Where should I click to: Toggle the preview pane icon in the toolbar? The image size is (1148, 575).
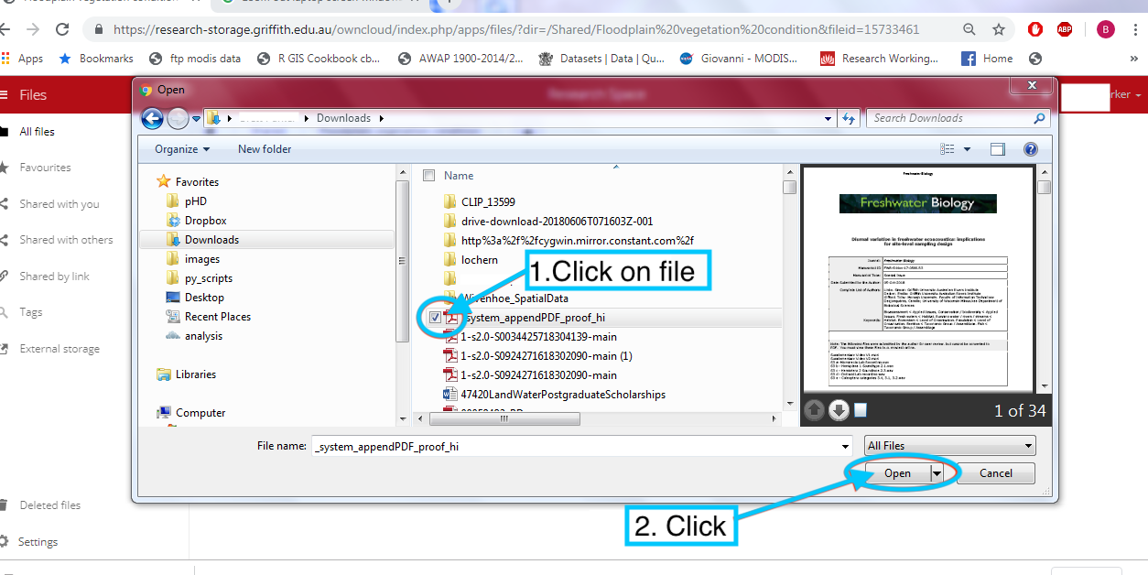click(998, 149)
